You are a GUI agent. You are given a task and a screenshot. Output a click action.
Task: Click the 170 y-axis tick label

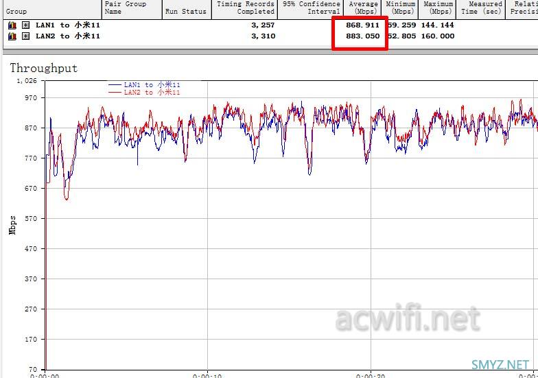[30, 339]
